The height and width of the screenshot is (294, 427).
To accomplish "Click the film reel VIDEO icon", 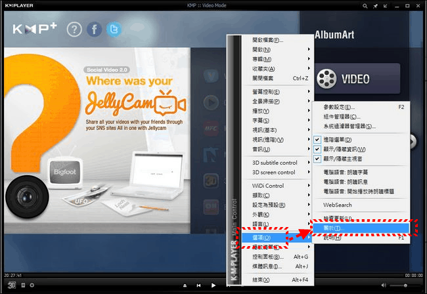I will (x=326, y=79).
